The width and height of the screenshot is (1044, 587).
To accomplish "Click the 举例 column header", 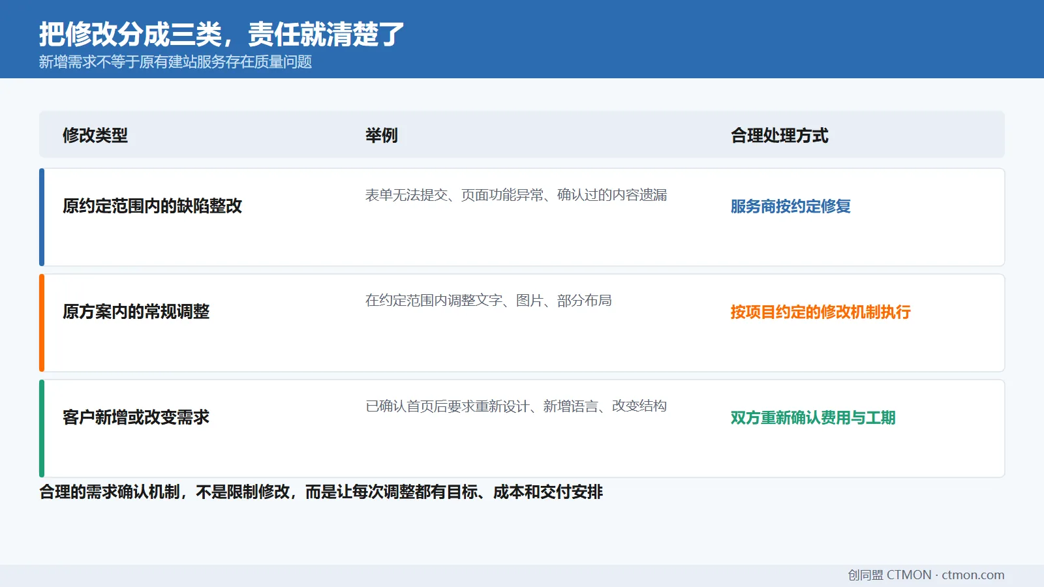I will coord(382,136).
